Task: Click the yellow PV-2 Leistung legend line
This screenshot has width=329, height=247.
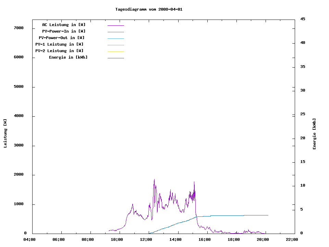Action: (115, 51)
